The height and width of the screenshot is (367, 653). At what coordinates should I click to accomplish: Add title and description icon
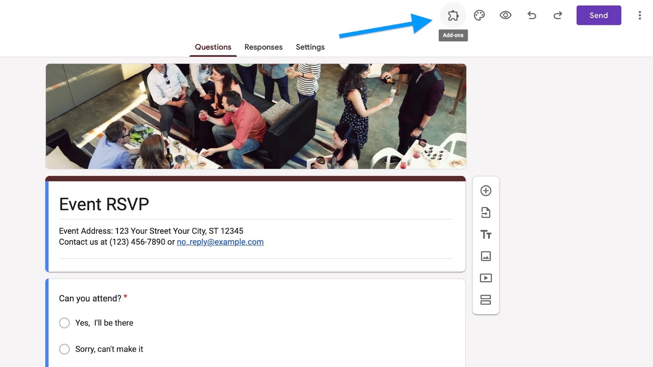point(486,234)
